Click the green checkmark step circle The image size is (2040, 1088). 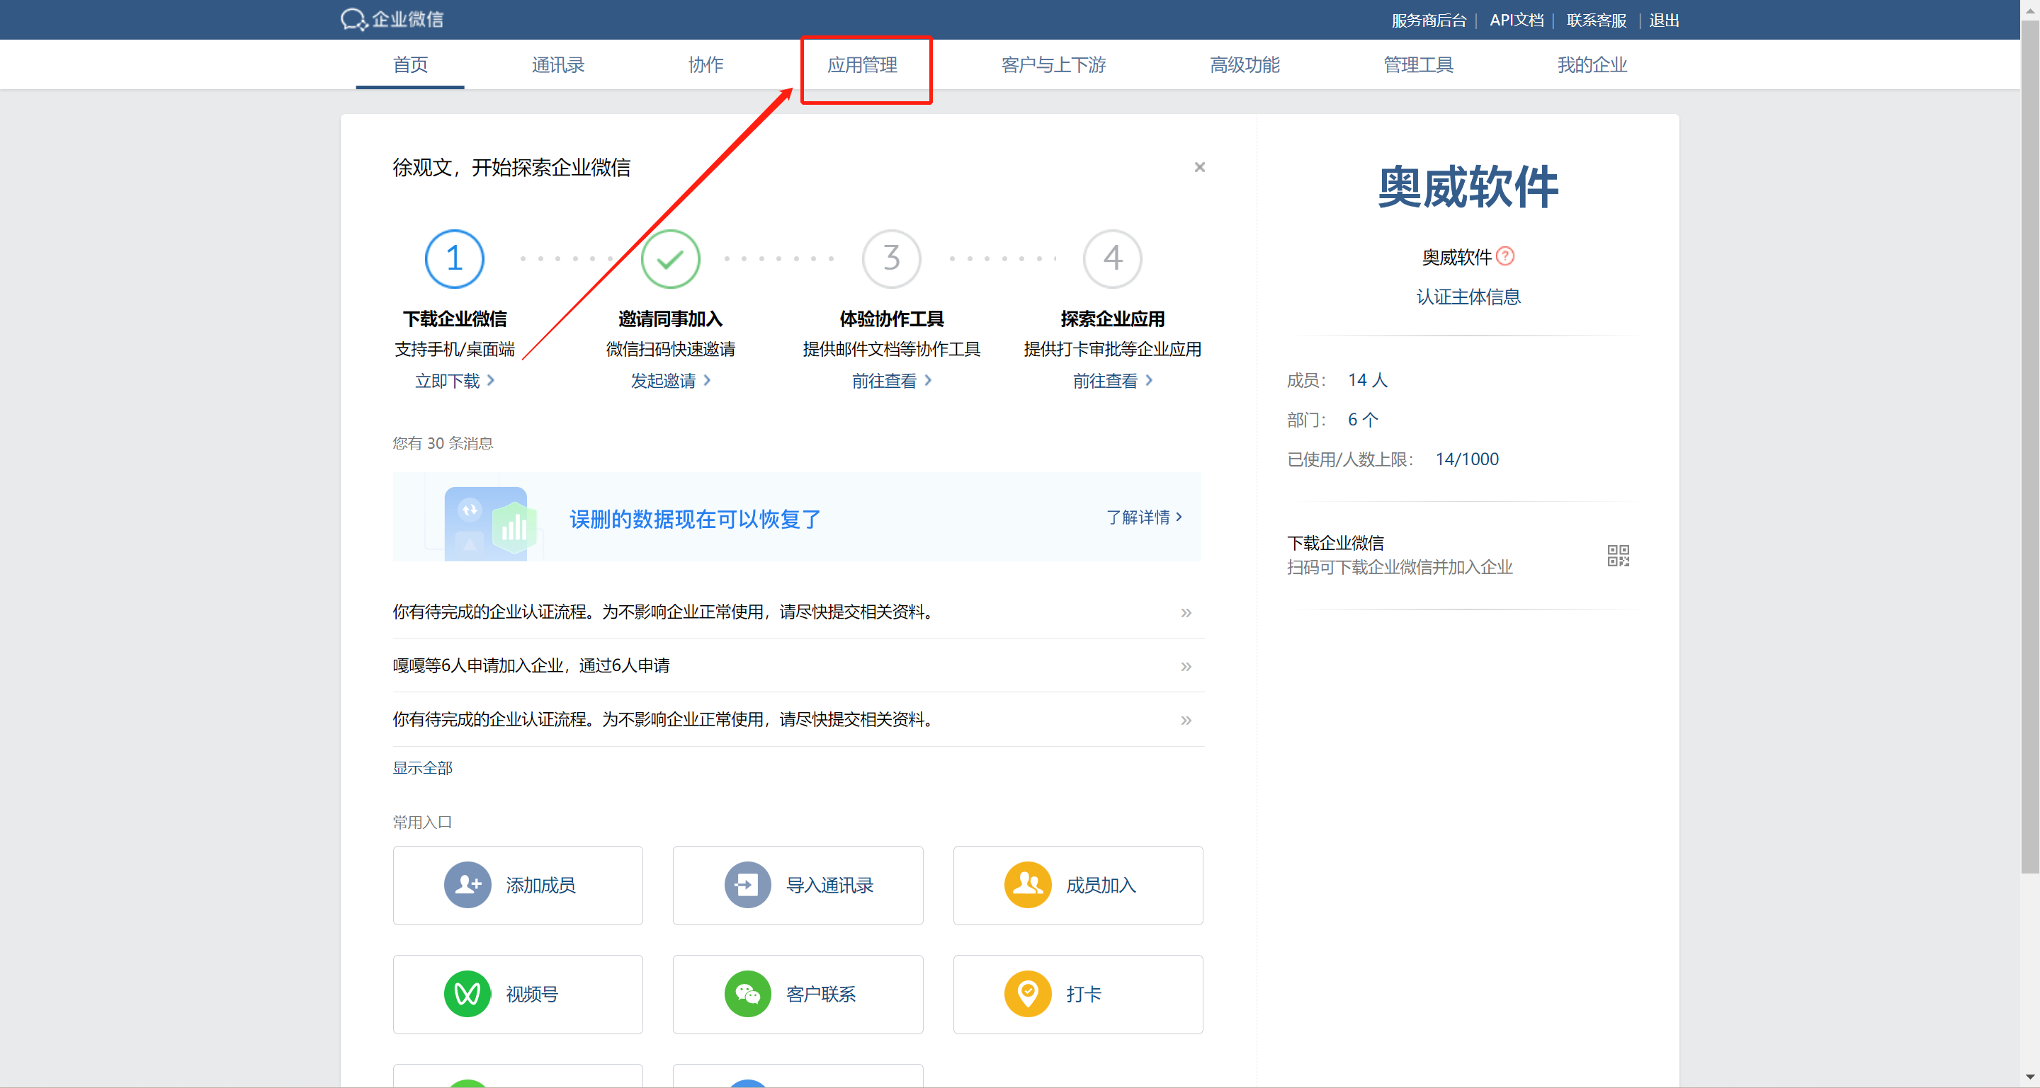(670, 259)
